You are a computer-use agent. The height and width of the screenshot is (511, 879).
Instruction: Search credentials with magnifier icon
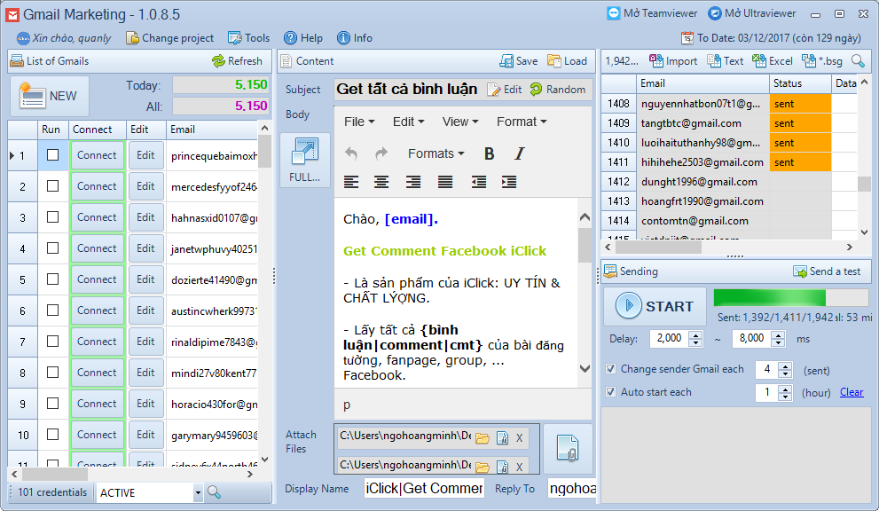pos(214,492)
